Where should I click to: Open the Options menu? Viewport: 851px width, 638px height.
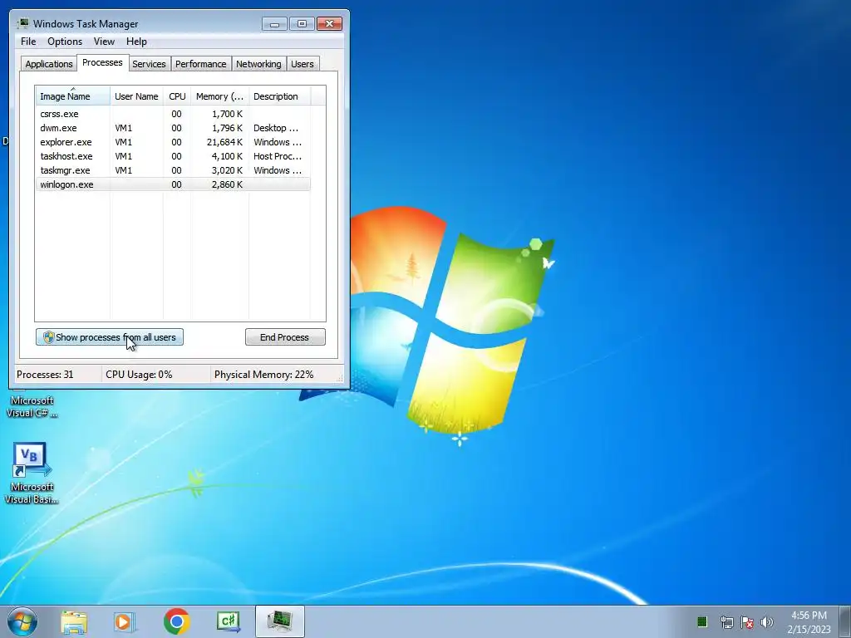click(65, 42)
